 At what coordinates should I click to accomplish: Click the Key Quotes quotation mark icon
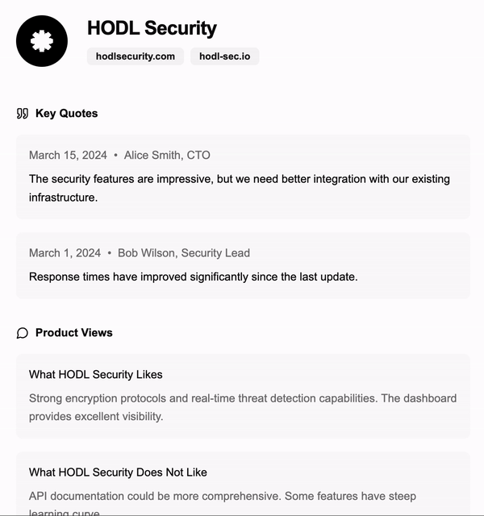coord(23,114)
